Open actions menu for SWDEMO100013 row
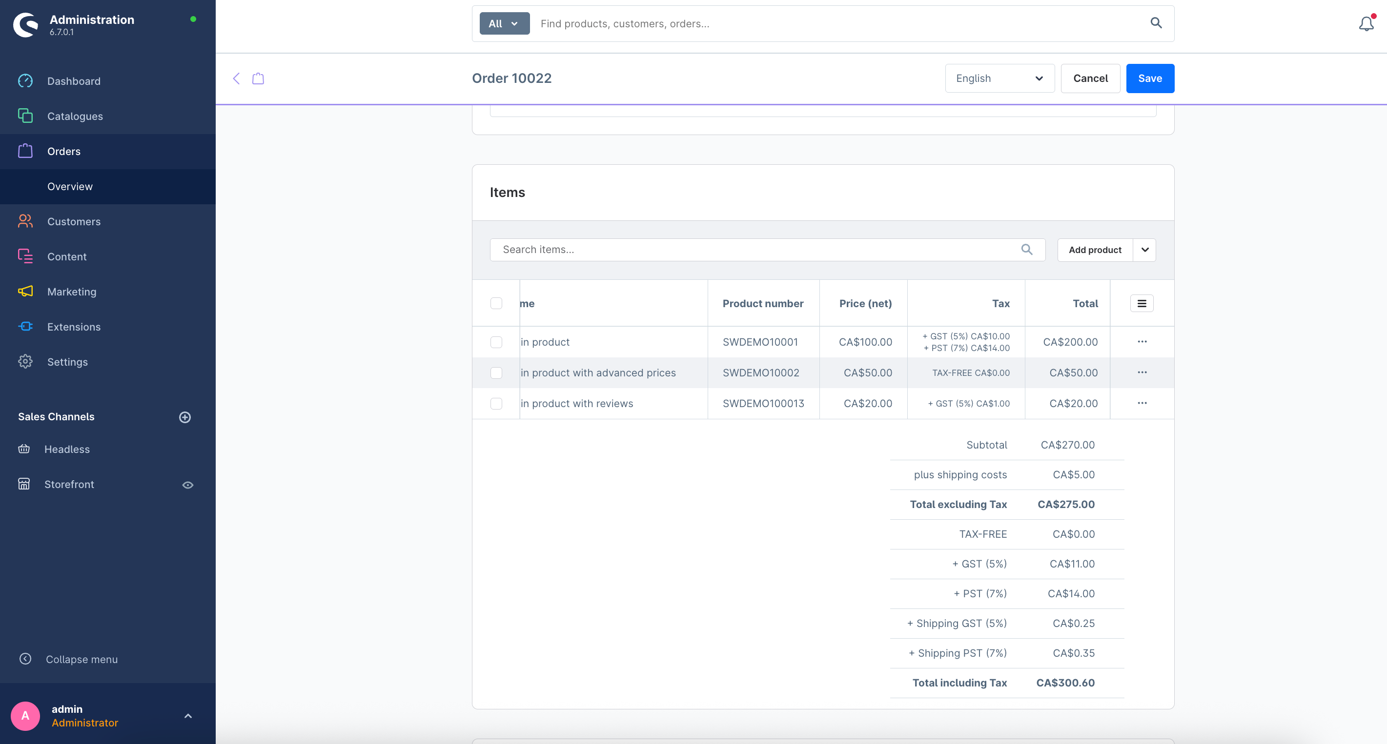1387x744 pixels. click(x=1142, y=403)
